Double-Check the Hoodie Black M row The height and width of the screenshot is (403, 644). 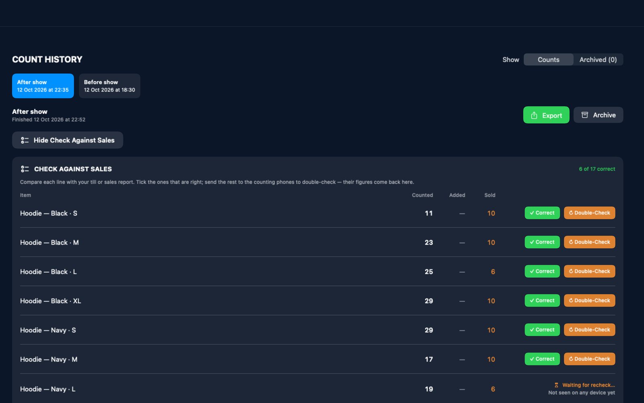[590, 242]
